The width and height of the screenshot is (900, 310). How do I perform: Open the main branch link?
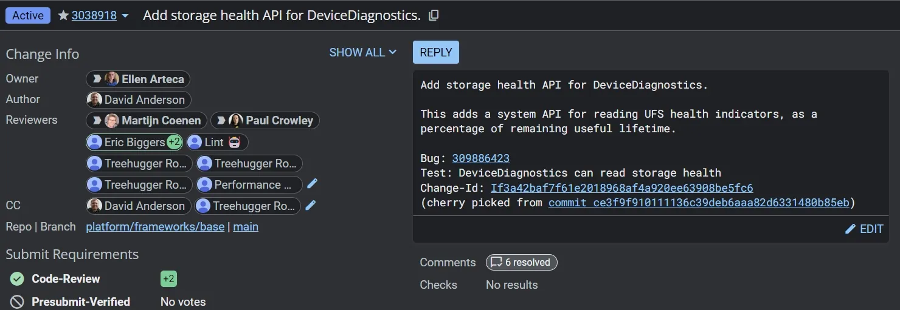[246, 227]
